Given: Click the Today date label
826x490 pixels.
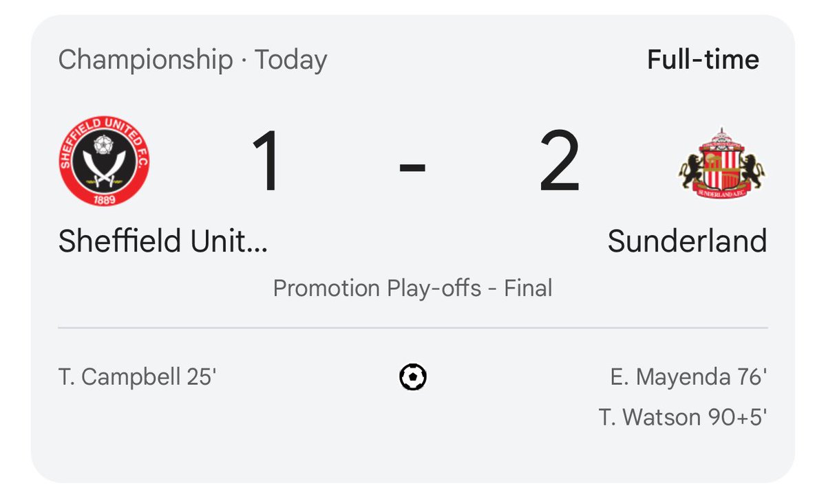Looking at the screenshot, I should tap(292, 60).
